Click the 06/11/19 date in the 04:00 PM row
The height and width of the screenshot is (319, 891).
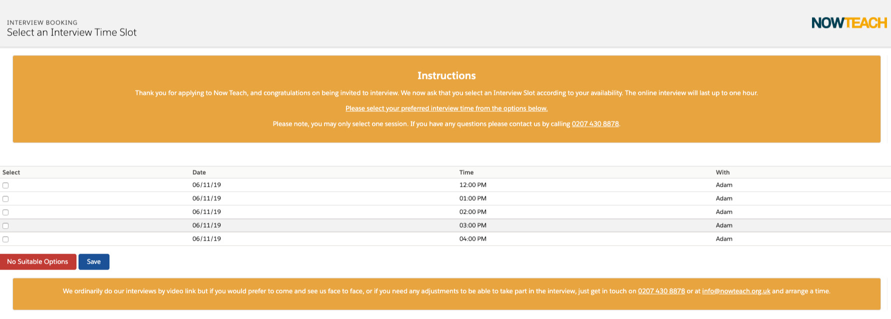206,239
